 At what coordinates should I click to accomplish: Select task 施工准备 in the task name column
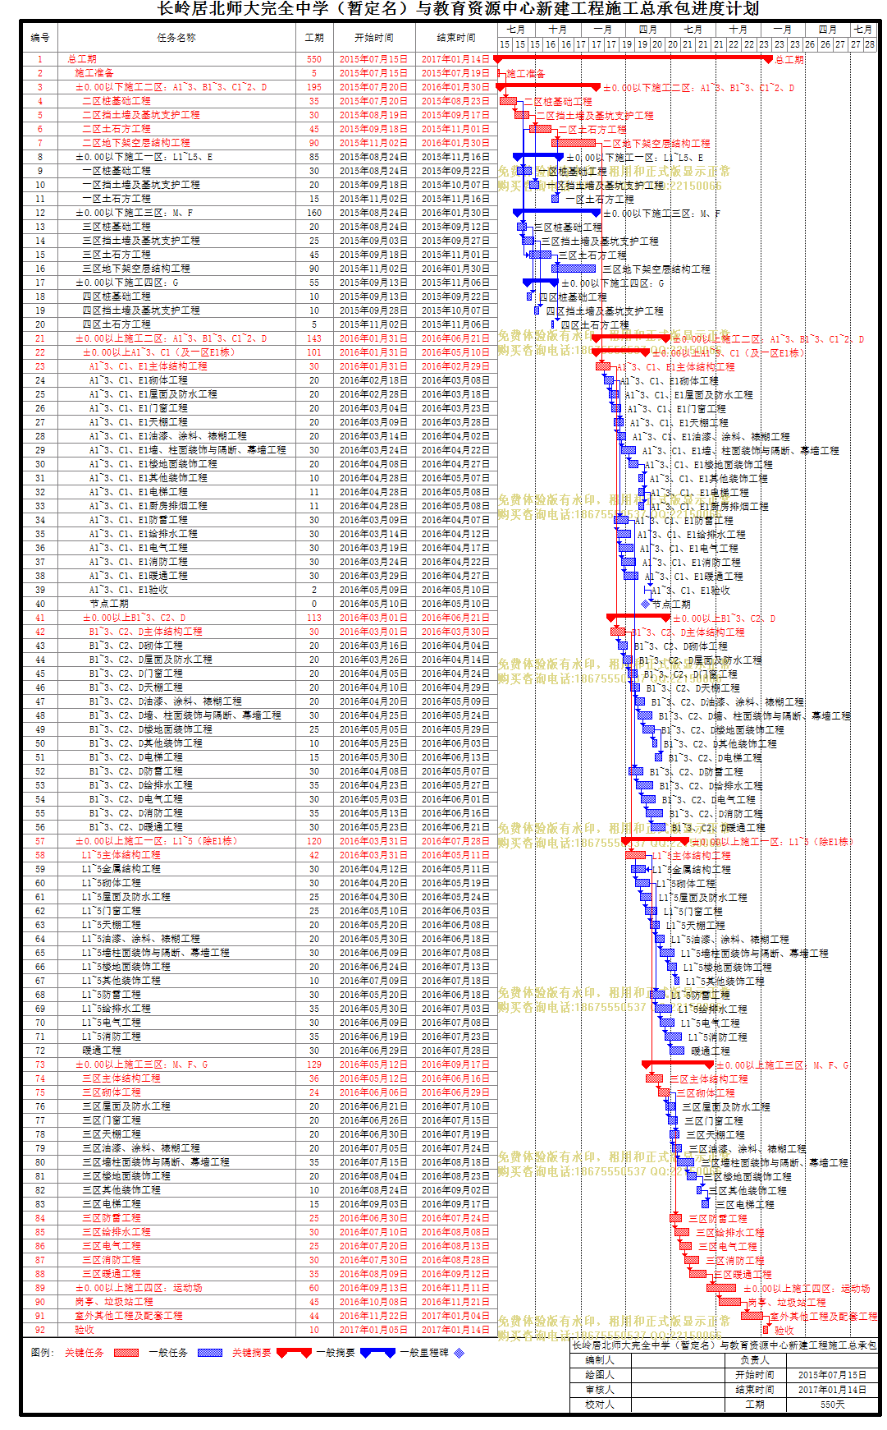coord(94,73)
